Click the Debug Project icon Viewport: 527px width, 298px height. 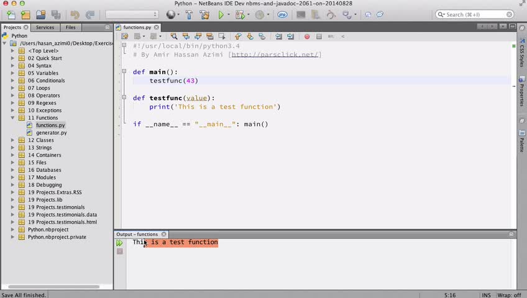[x=240, y=15]
